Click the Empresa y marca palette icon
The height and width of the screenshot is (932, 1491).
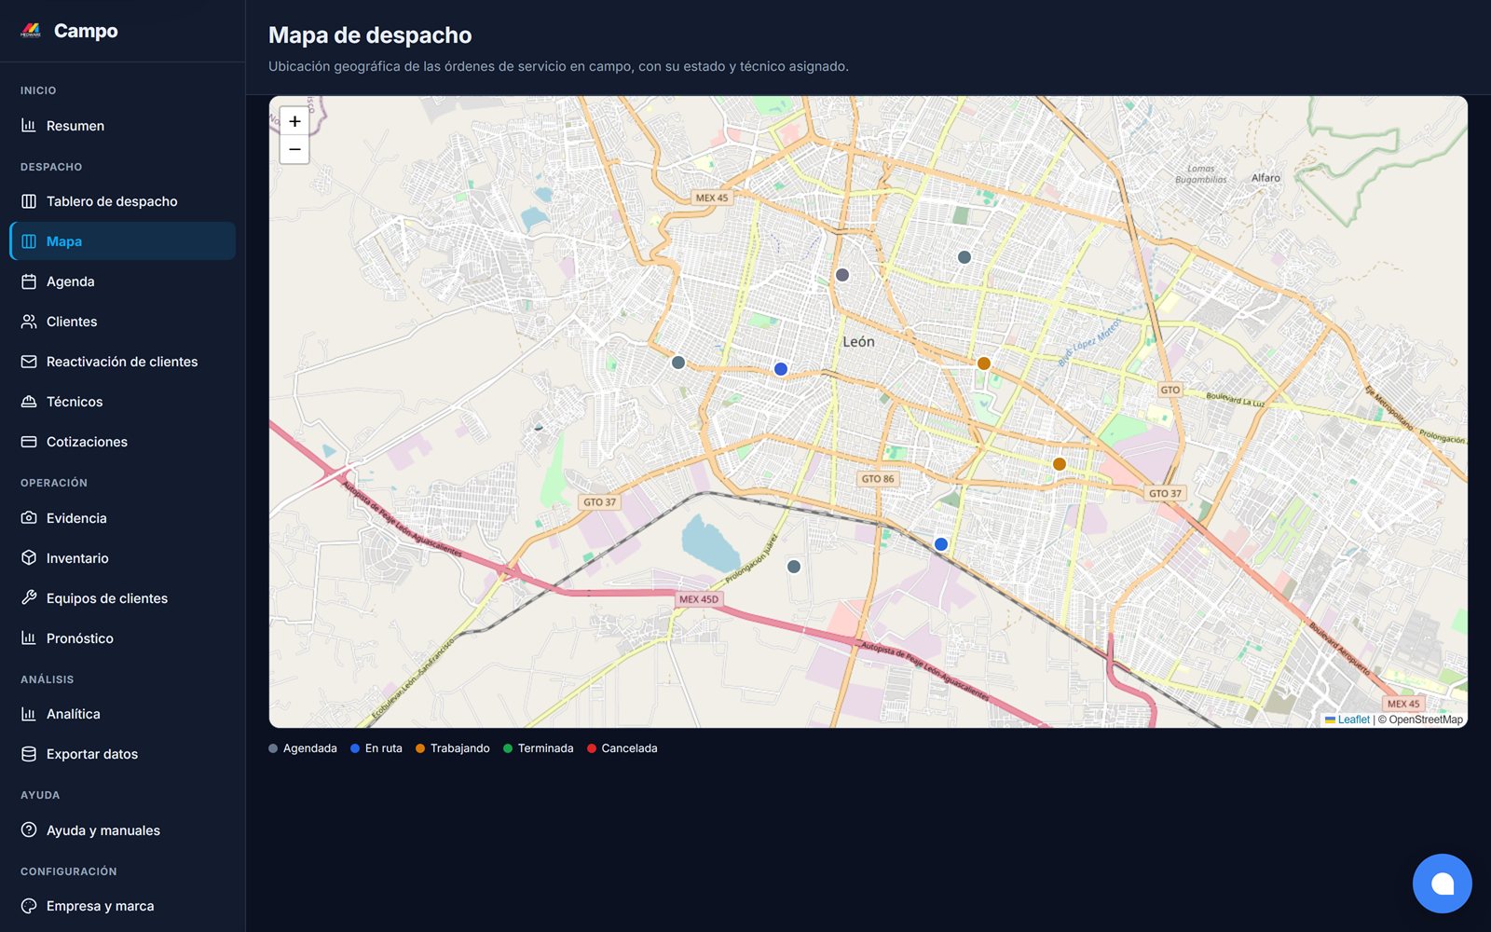pos(29,906)
